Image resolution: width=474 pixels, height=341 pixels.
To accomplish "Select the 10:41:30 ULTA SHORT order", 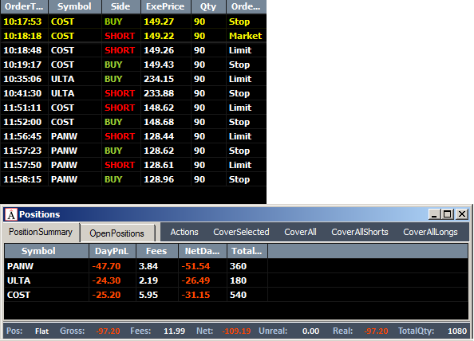I will click(133, 93).
